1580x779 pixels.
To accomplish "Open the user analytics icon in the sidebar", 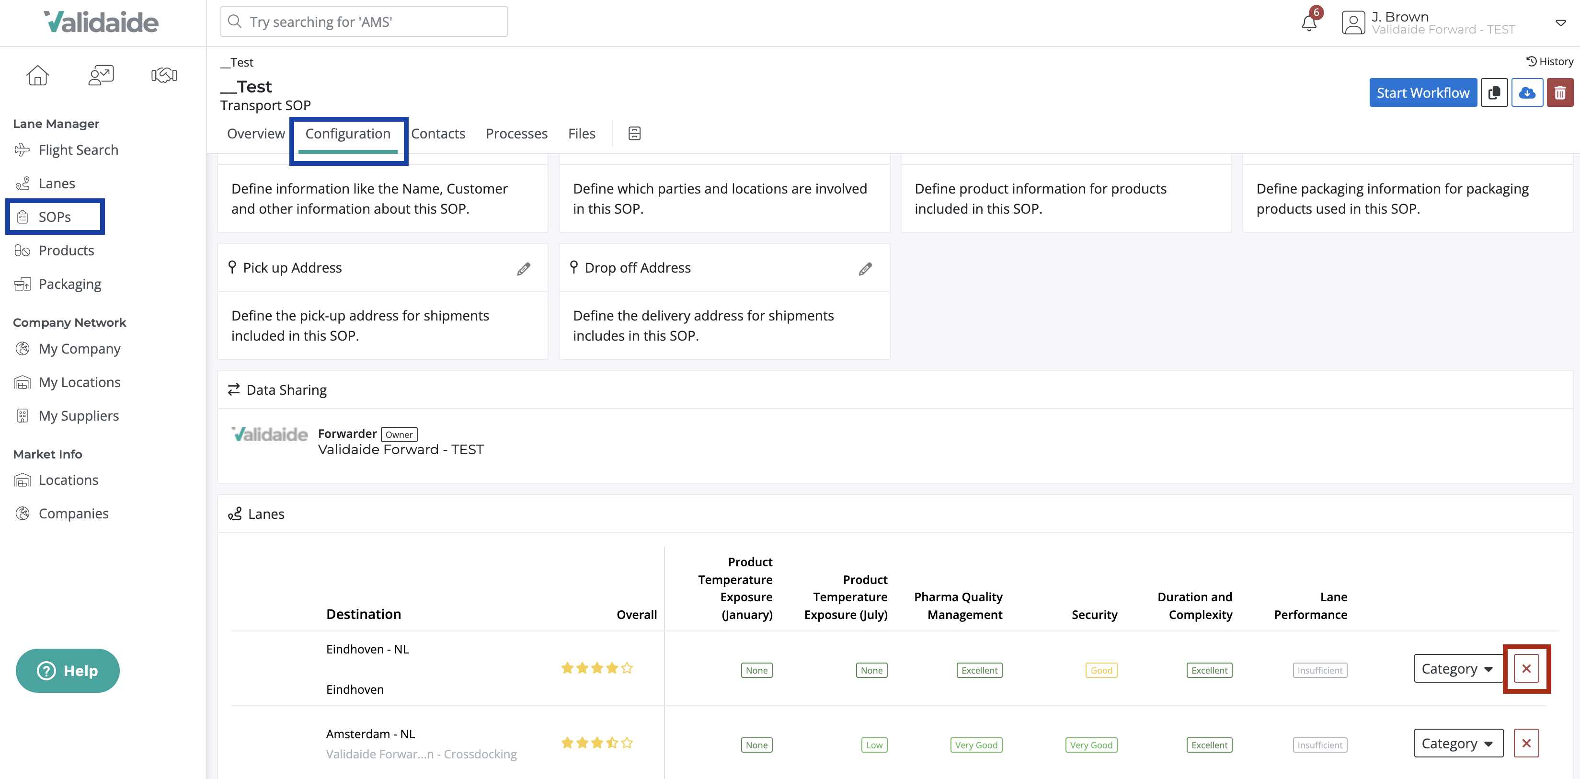I will pyautogui.click(x=101, y=75).
